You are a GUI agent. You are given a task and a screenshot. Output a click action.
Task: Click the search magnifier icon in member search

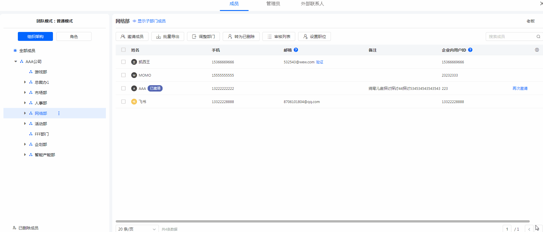pyautogui.click(x=538, y=37)
